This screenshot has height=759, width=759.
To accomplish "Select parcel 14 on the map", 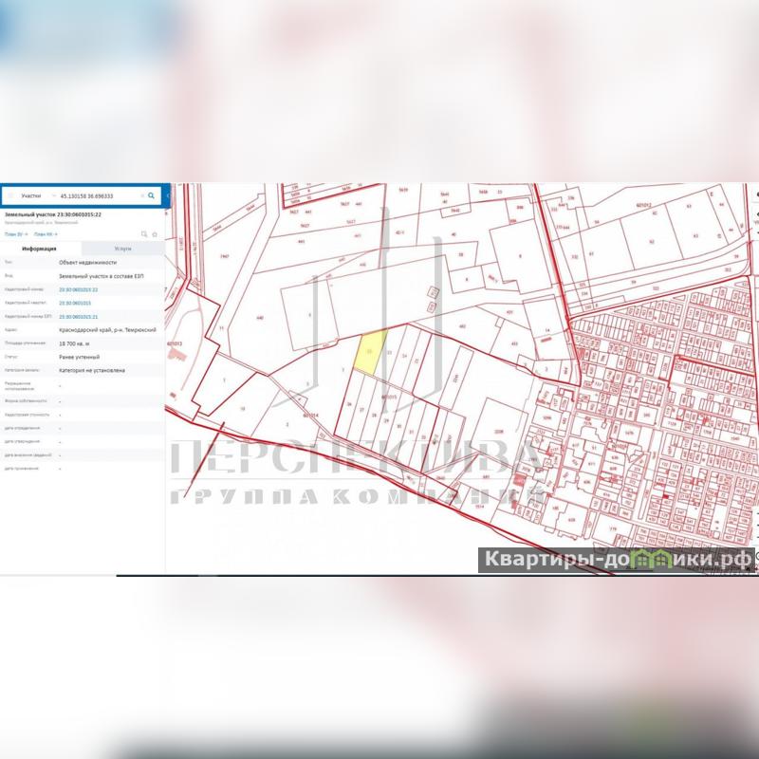I will [547, 330].
